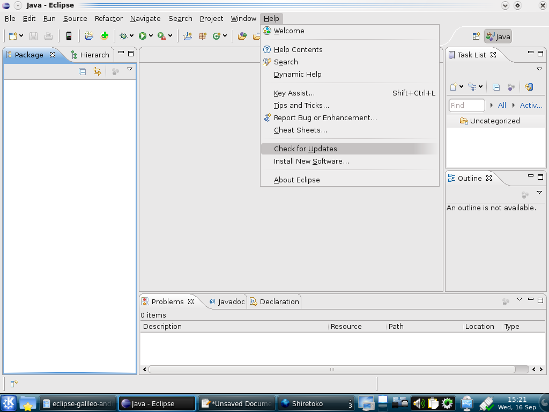This screenshot has height=412, width=549.
Task: Click the Debug bug icon
Action: point(123,36)
